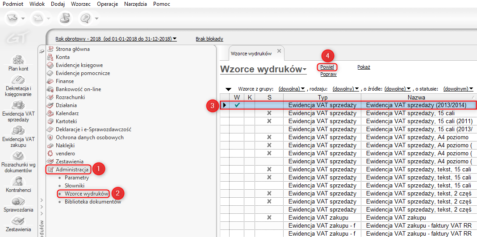This screenshot has height=237, width=477.
Task: Open Rozrachunki in the module tree
Action: pyautogui.click(x=70, y=97)
